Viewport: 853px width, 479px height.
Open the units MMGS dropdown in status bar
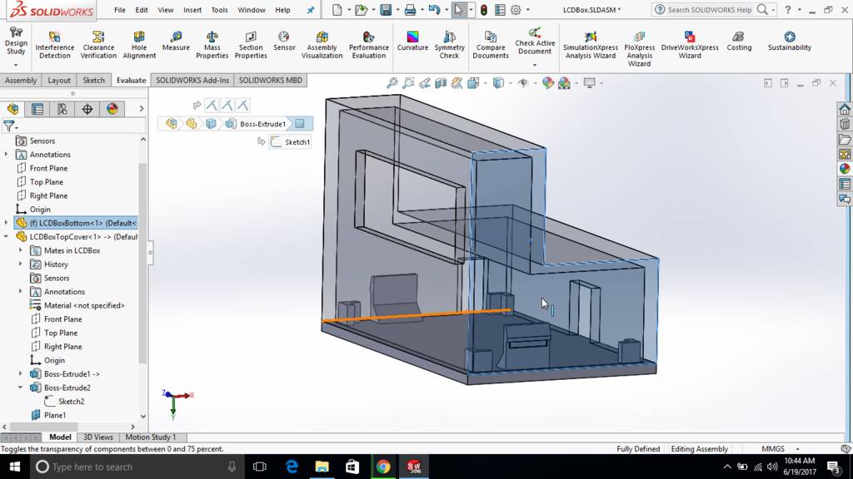pos(797,449)
